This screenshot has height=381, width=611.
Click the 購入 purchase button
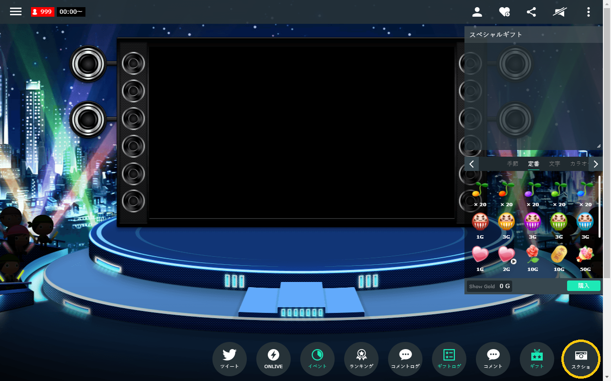pyautogui.click(x=584, y=286)
